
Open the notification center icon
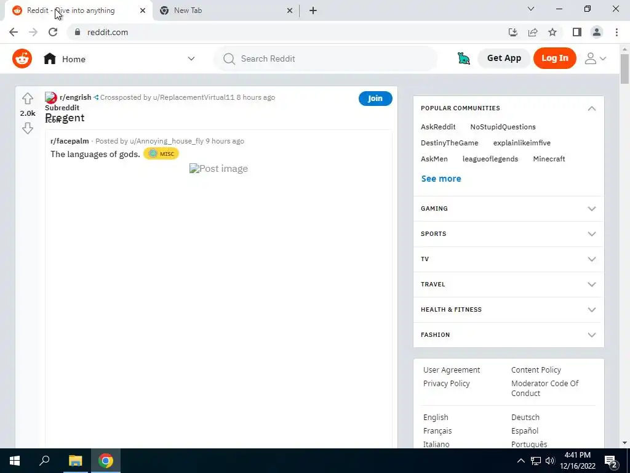click(610, 461)
